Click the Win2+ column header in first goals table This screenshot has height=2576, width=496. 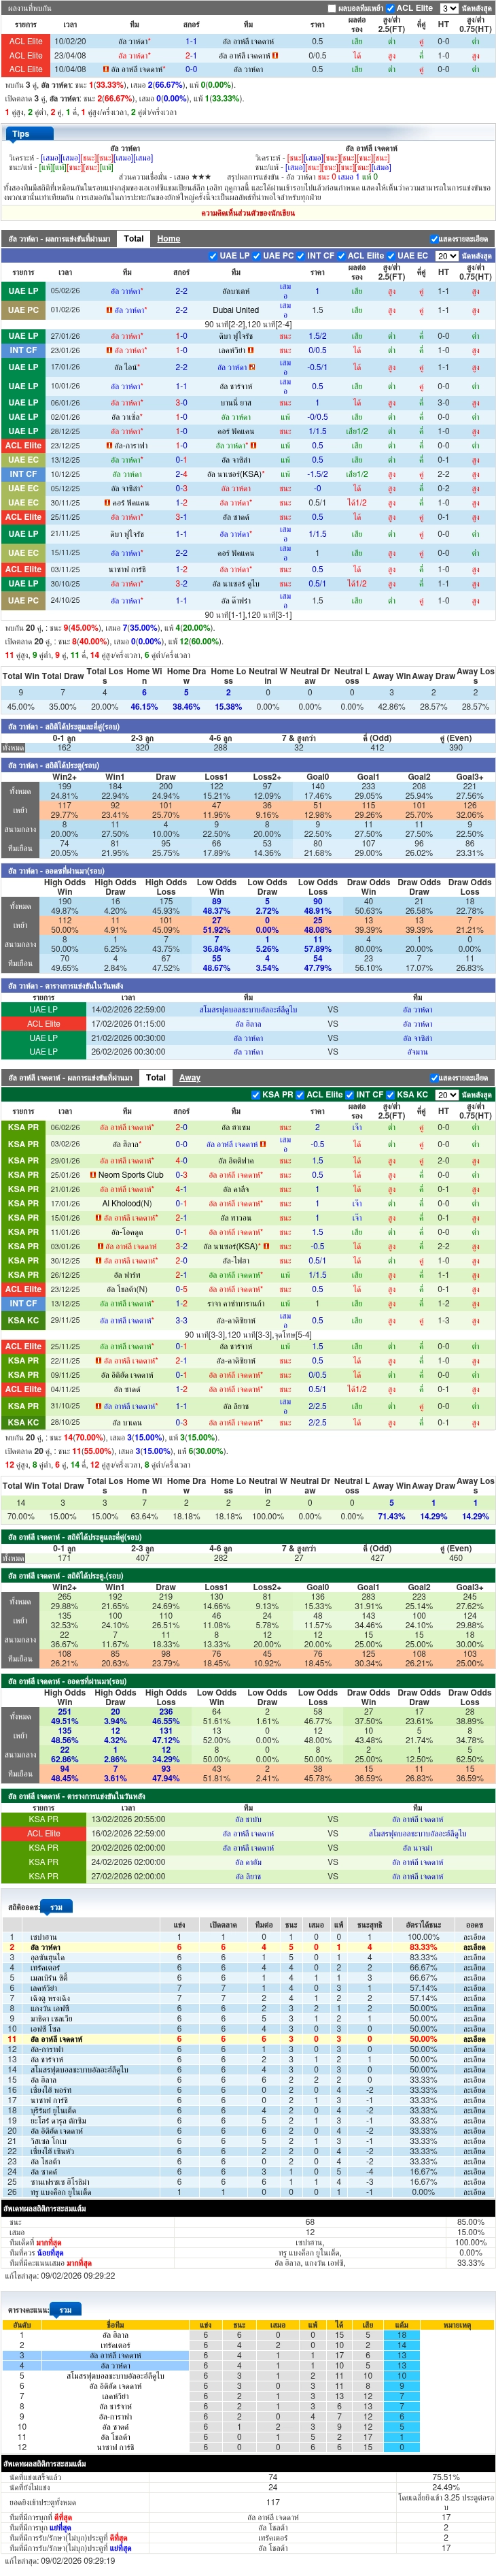64,777
